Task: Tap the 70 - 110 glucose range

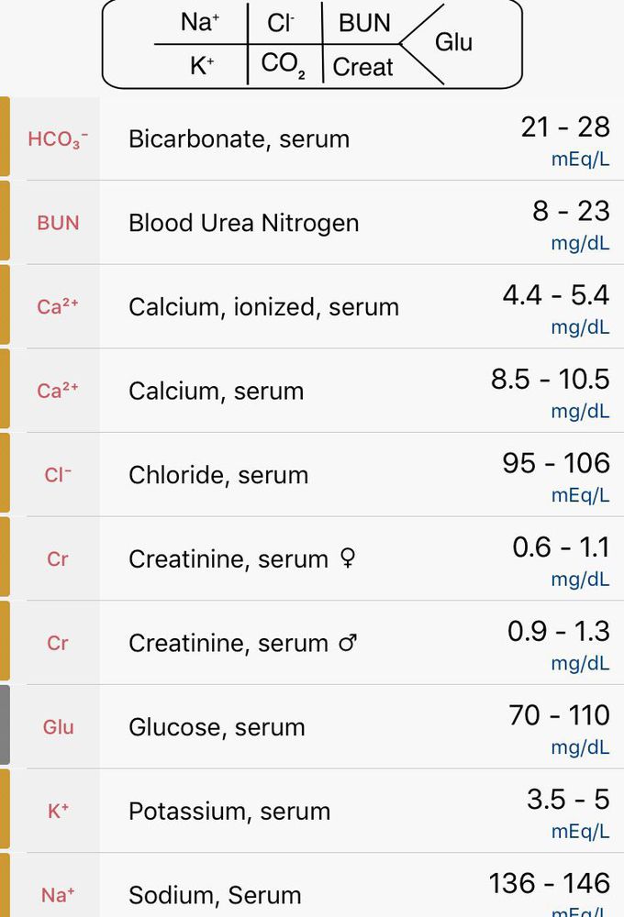Action: coord(559,716)
